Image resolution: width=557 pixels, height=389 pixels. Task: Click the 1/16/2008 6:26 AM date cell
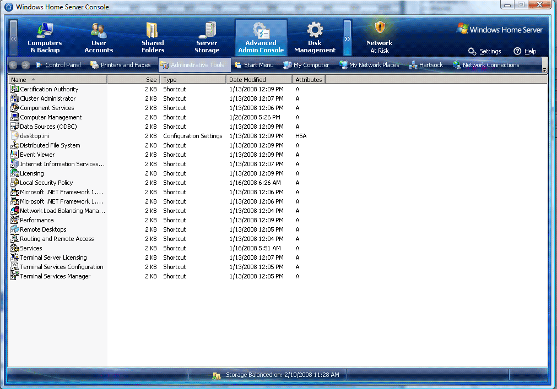pyautogui.click(x=255, y=183)
